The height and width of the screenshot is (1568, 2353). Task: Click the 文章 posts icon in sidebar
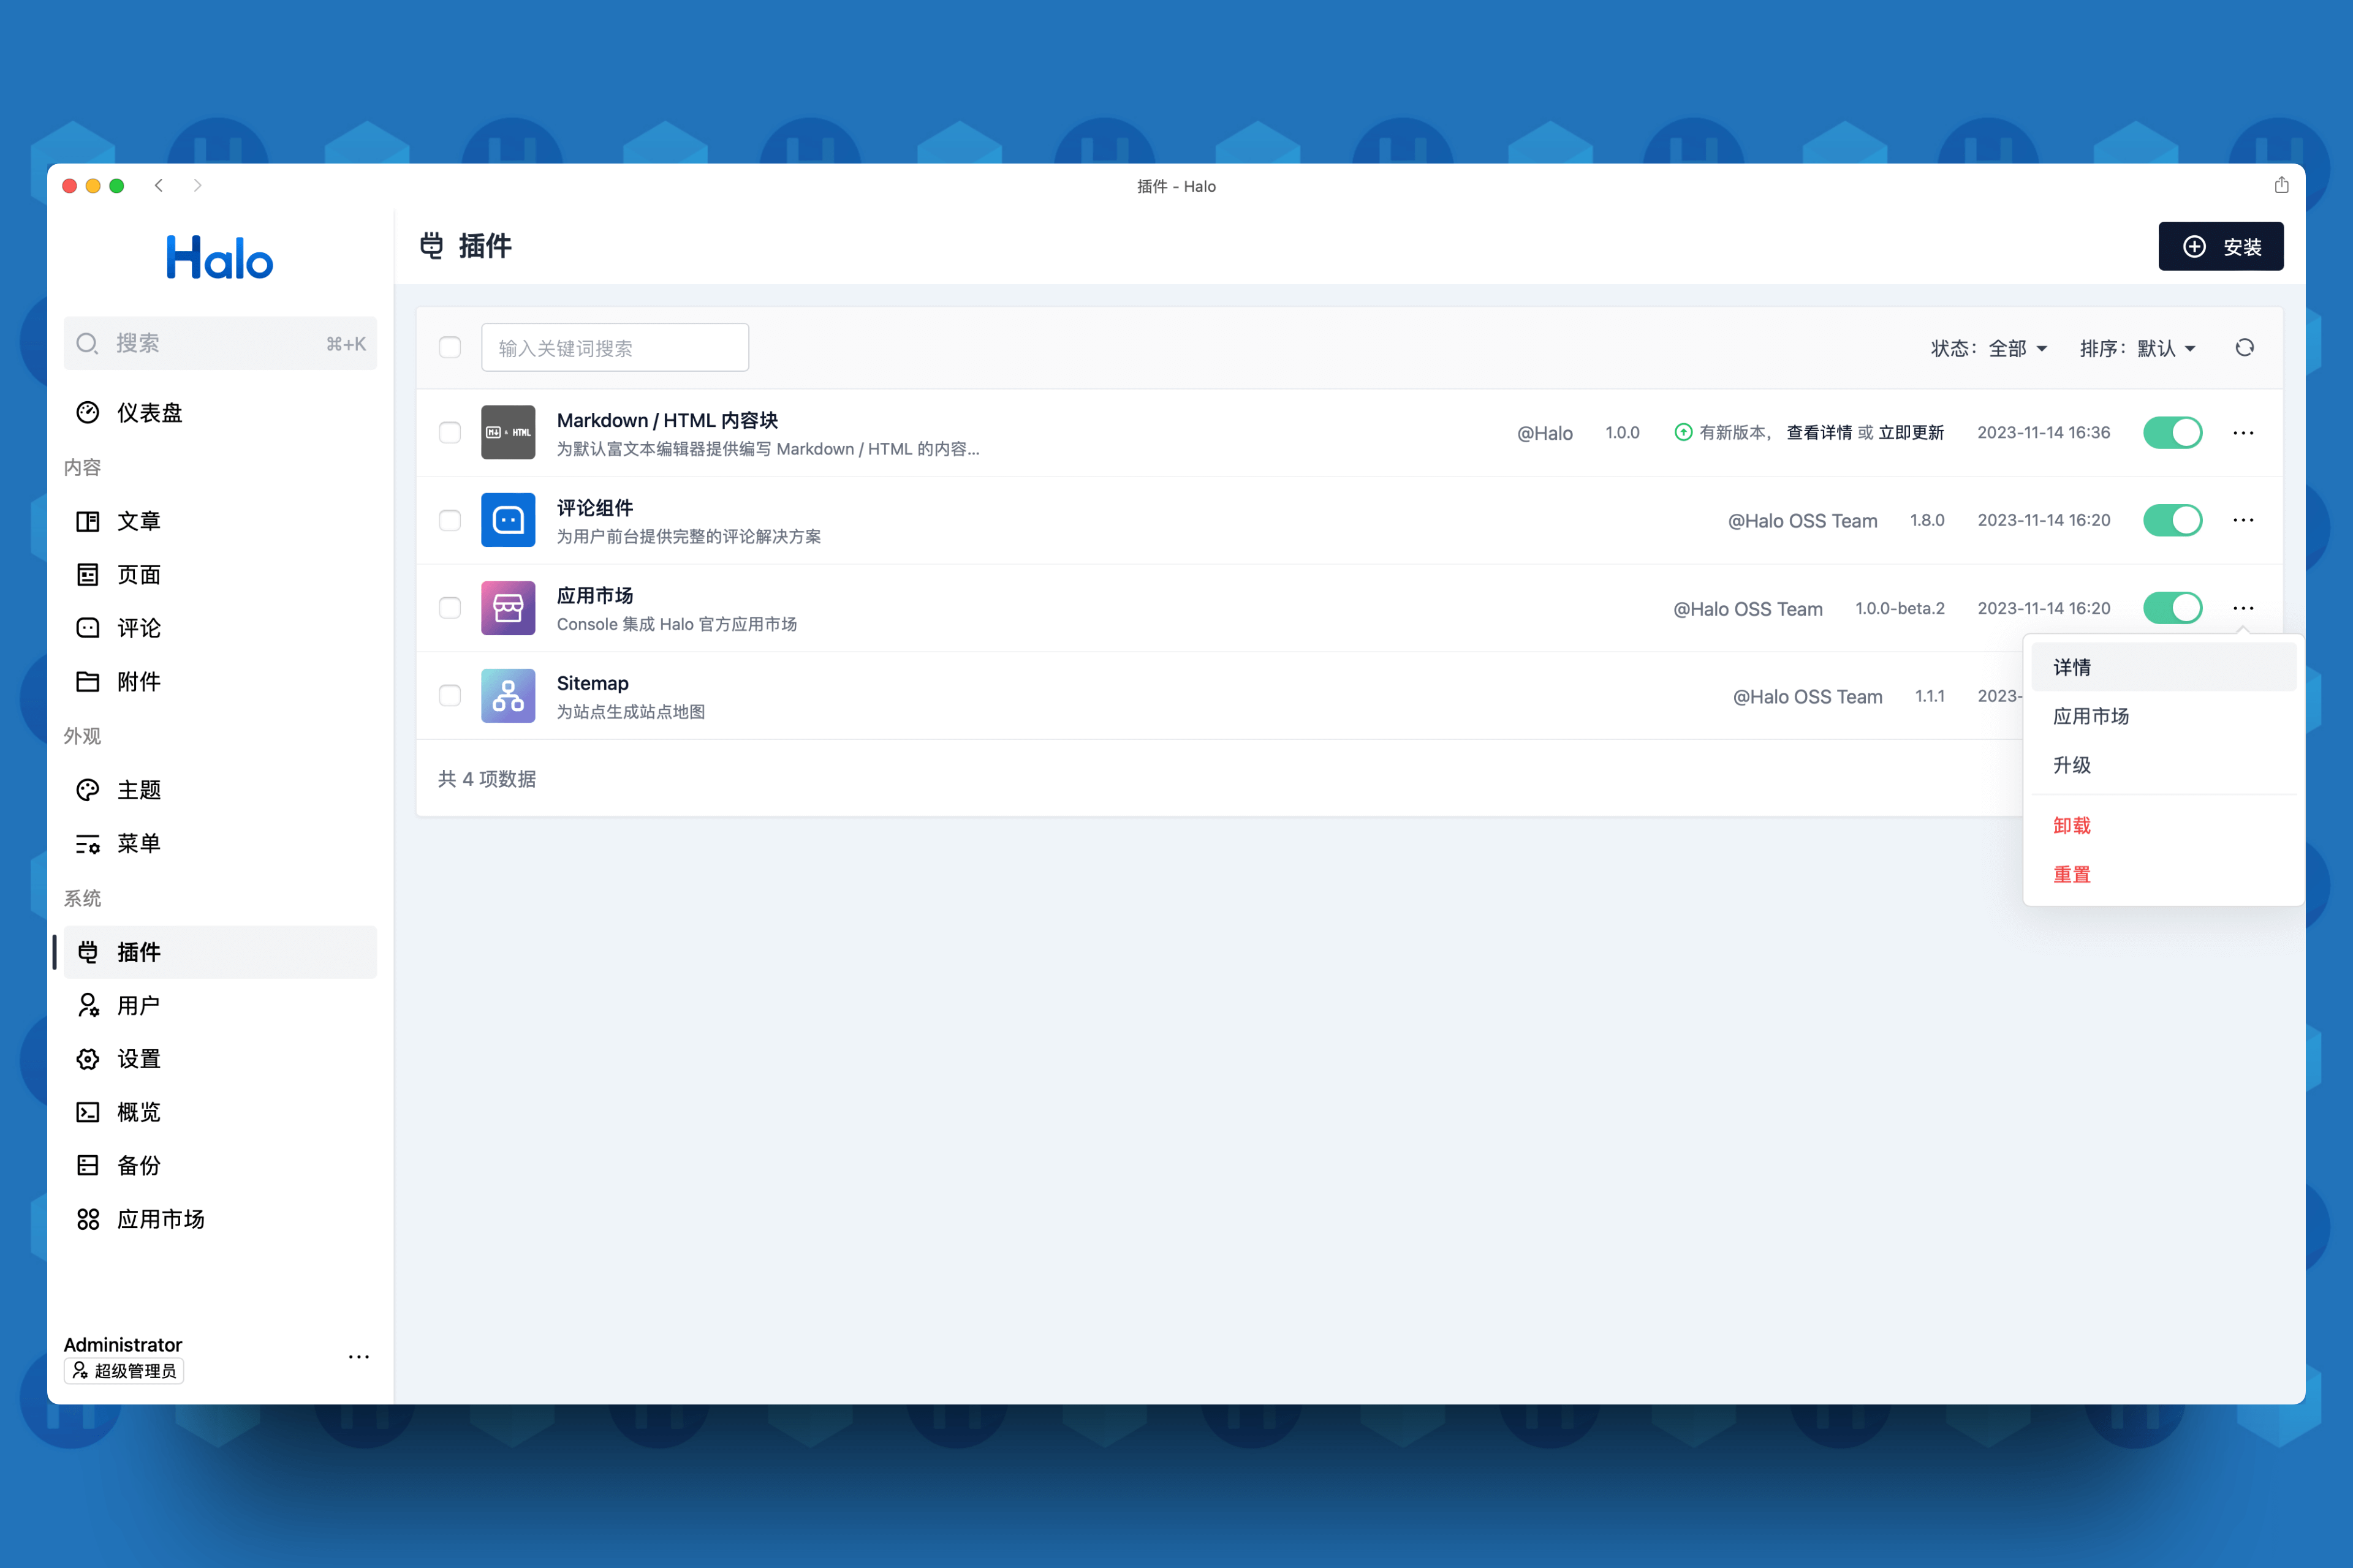tap(88, 521)
